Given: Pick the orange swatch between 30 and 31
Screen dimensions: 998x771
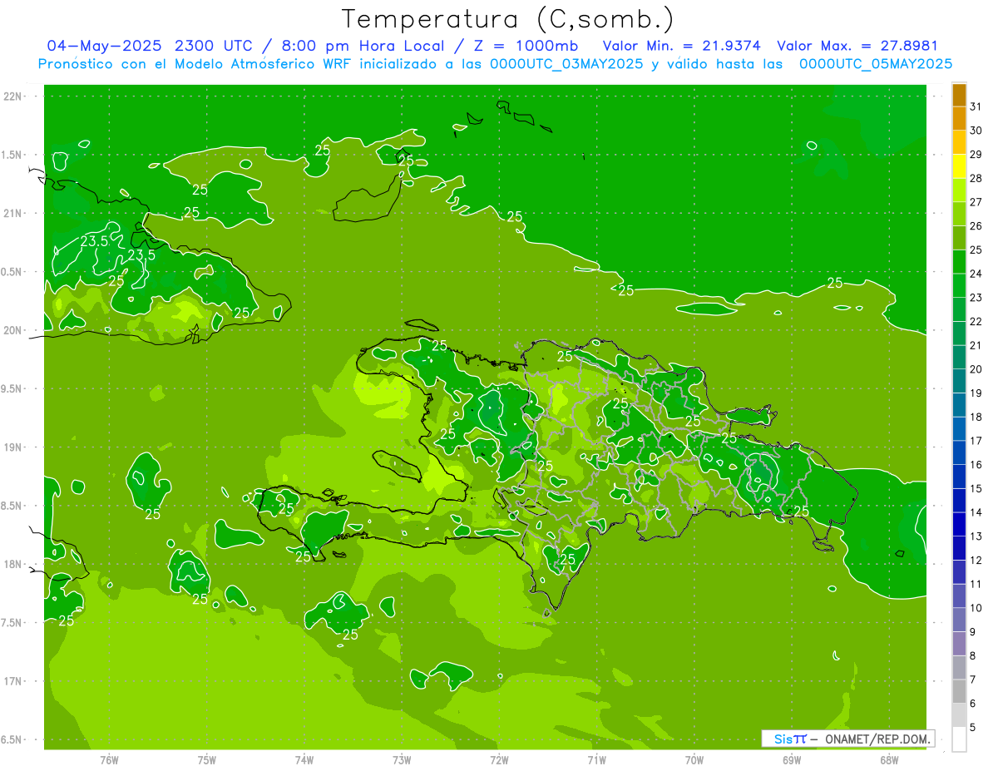Looking at the screenshot, I should (959, 119).
